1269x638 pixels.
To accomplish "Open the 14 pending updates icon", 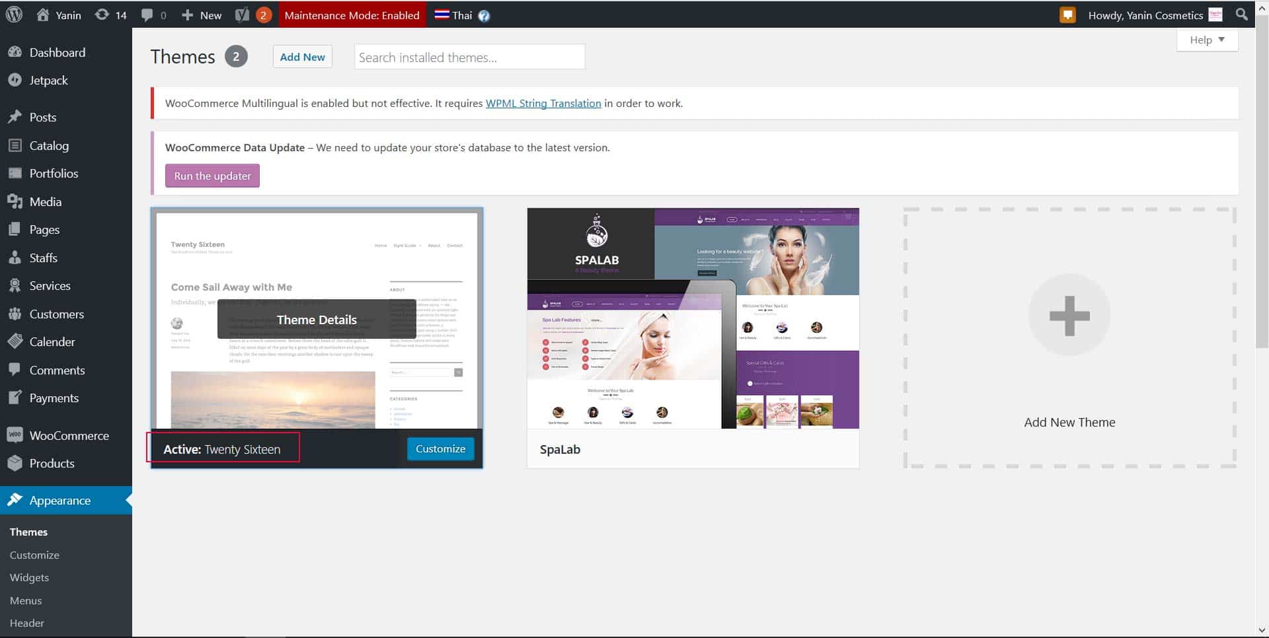I will click(x=102, y=15).
